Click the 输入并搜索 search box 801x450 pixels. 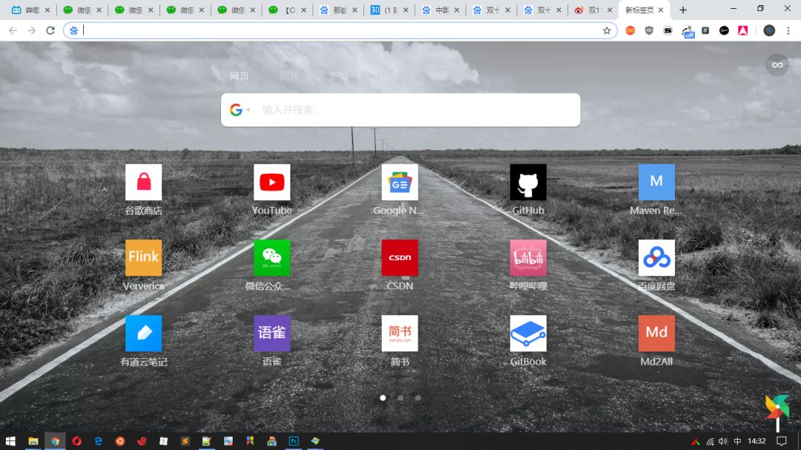400,110
